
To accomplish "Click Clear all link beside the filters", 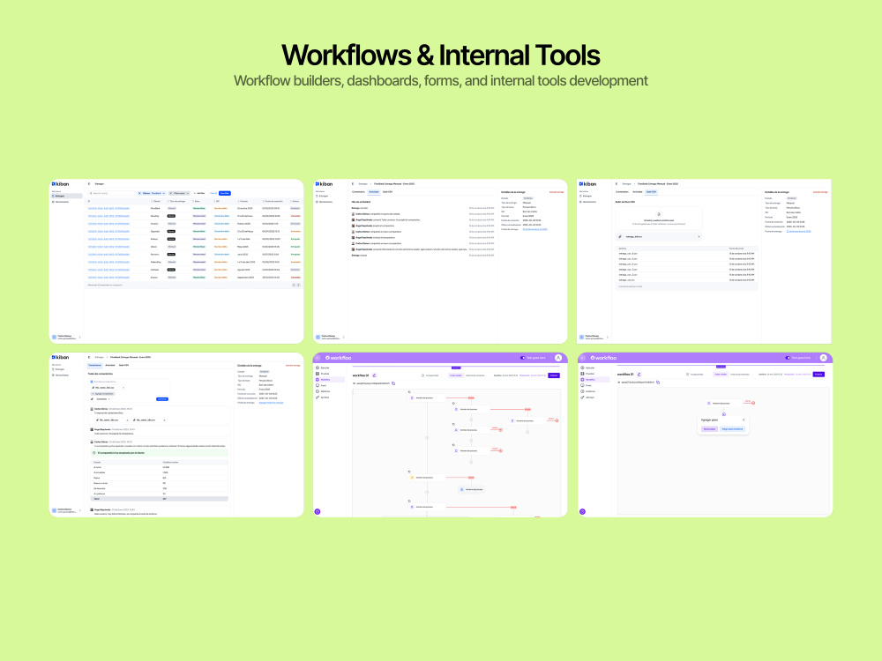I will [x=213, y=193].
